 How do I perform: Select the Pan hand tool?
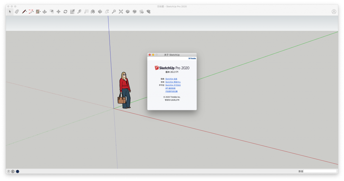(107, 12)
